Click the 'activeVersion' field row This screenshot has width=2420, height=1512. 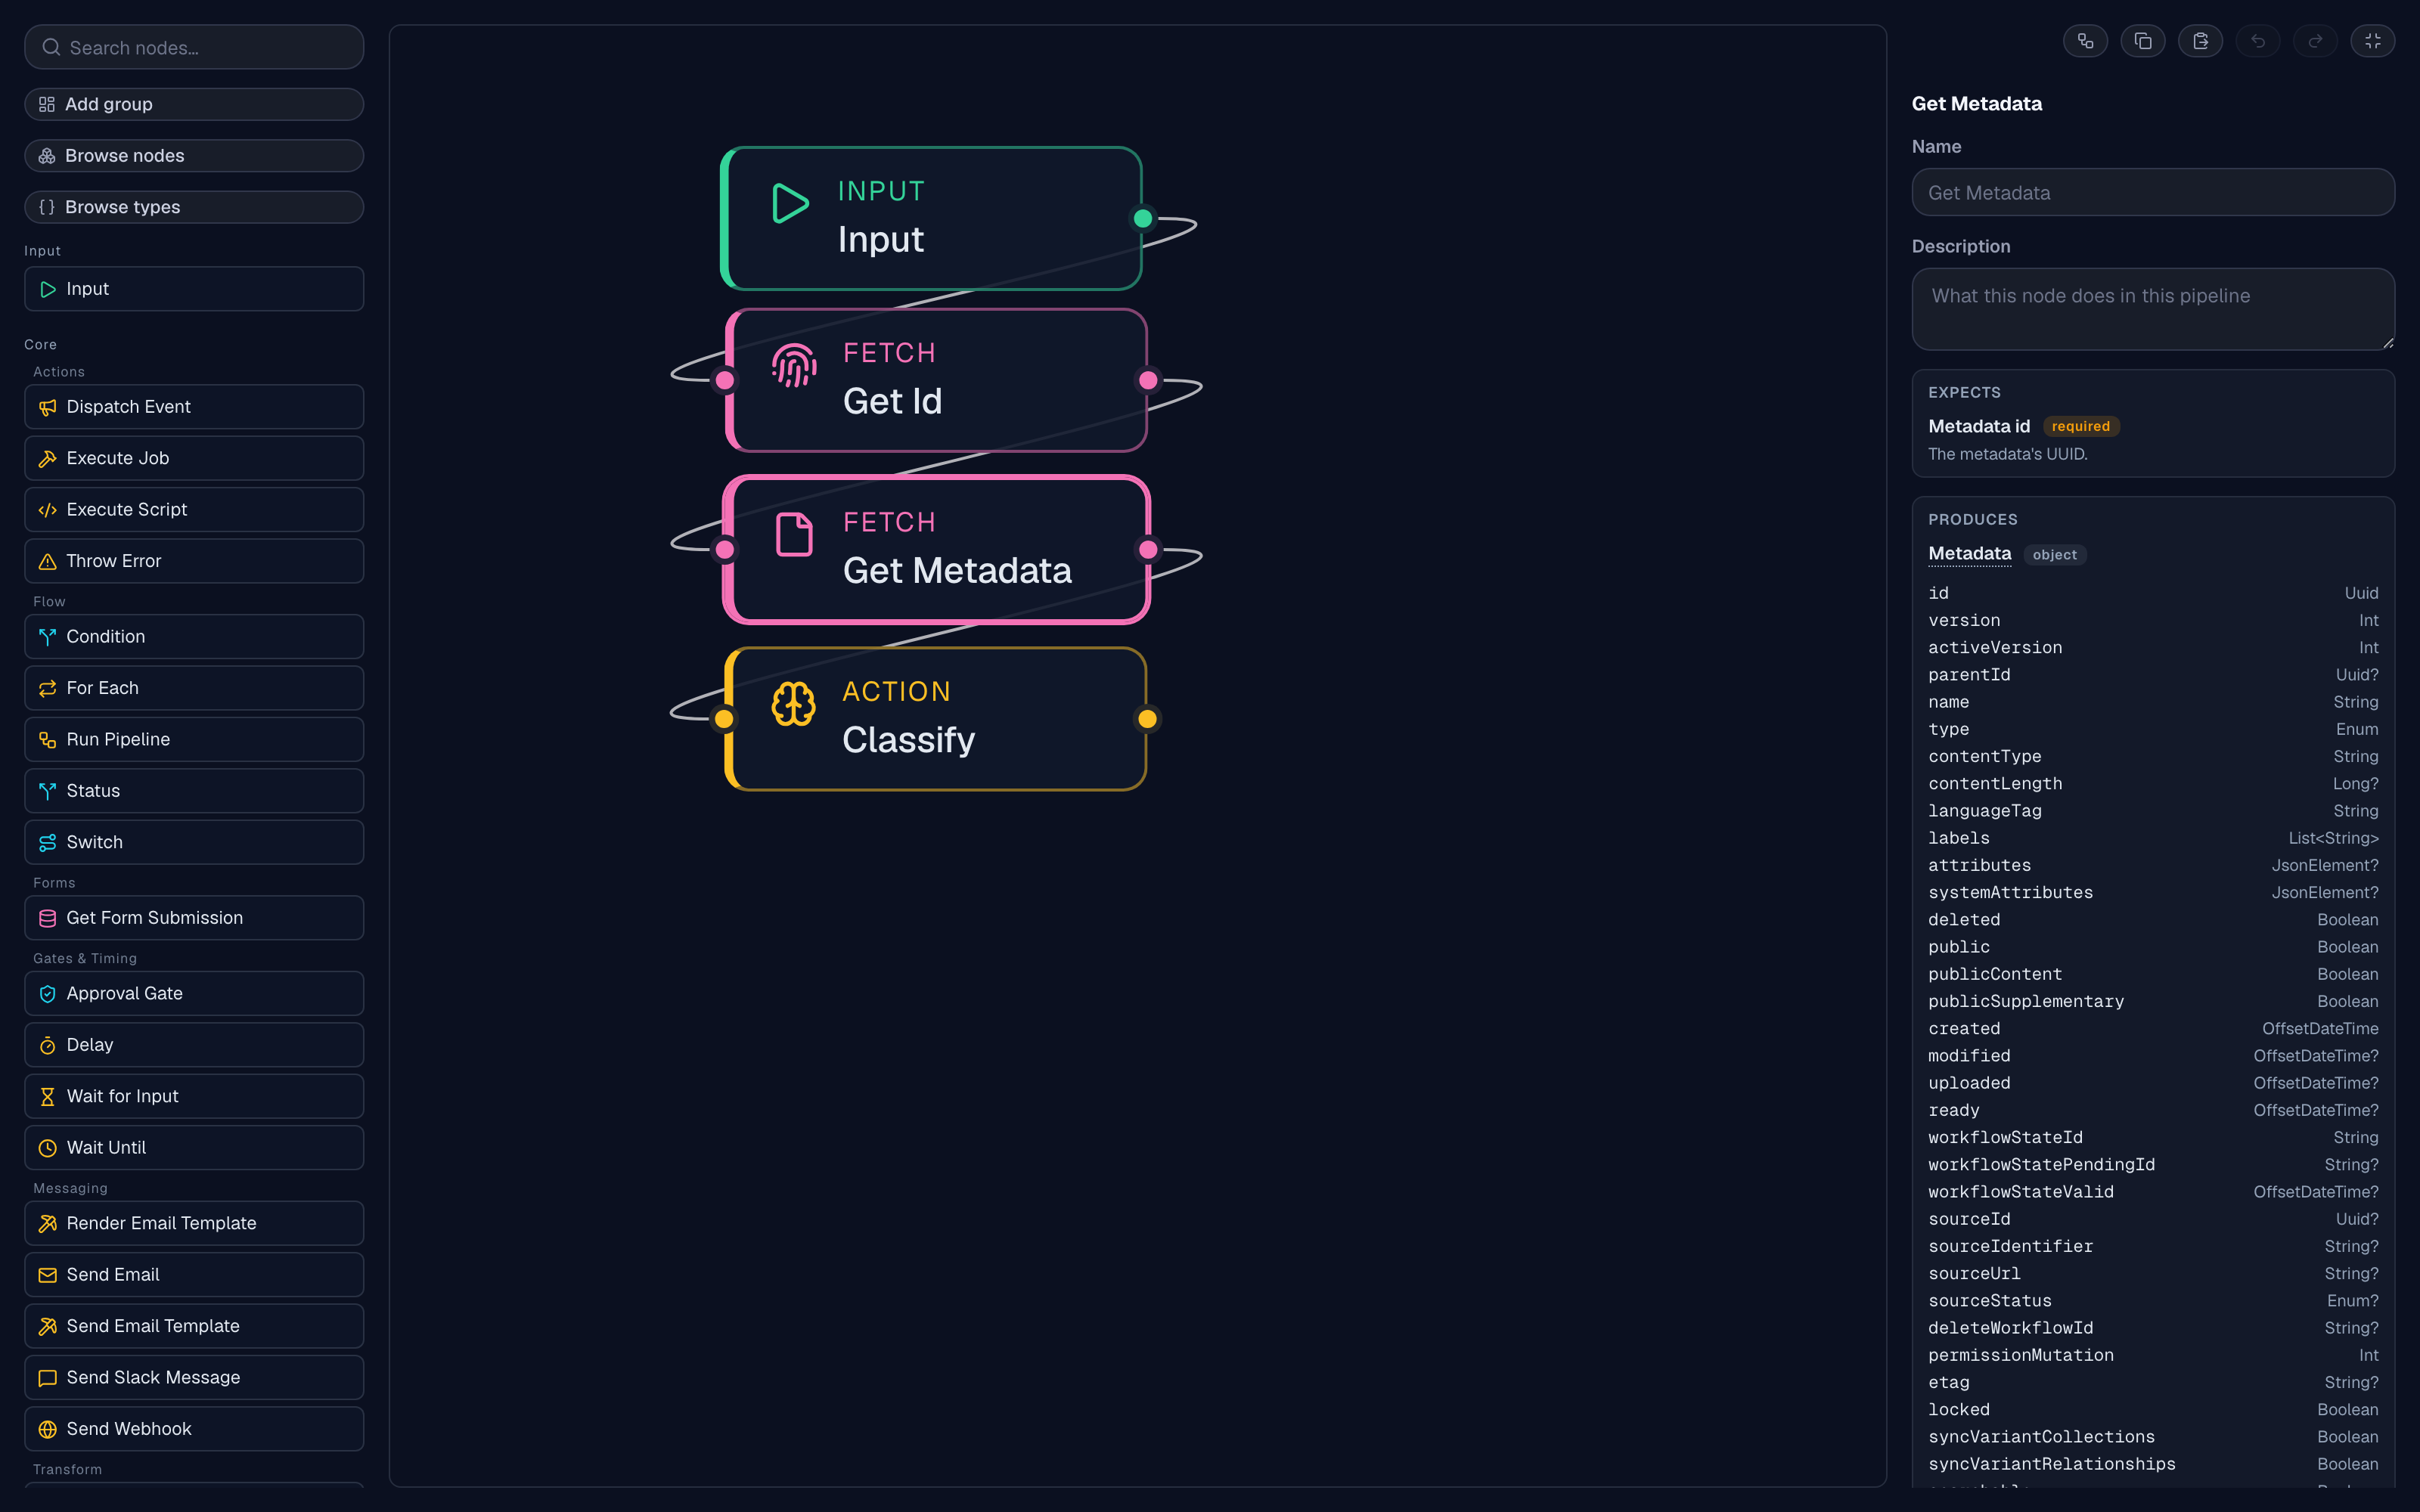[2153, 648]
